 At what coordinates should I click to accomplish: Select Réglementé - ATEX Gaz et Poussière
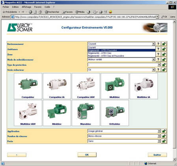(x=121, y=56)
